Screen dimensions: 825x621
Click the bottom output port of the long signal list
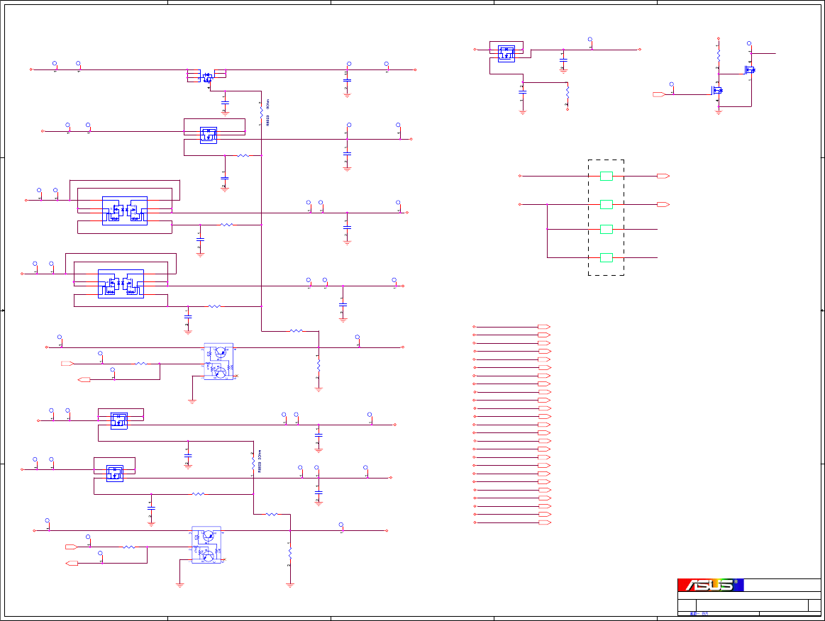(x=544, y=522)
